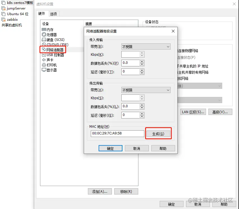Click the 生成(G) MAC generate button
The width and height of the screenshot is (239, 209).
coord(158,134)
